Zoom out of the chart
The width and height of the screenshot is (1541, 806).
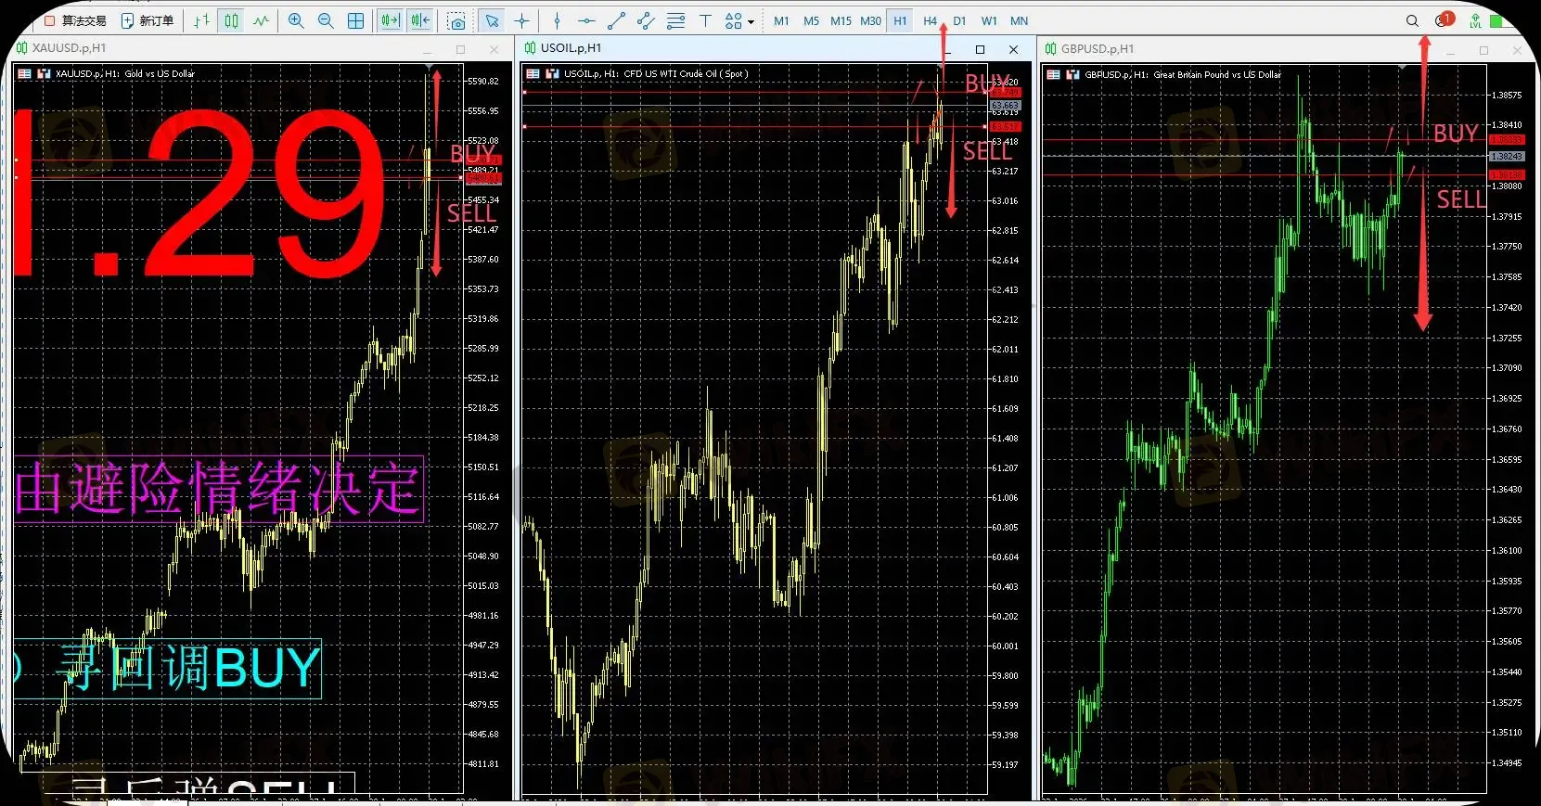326,20
